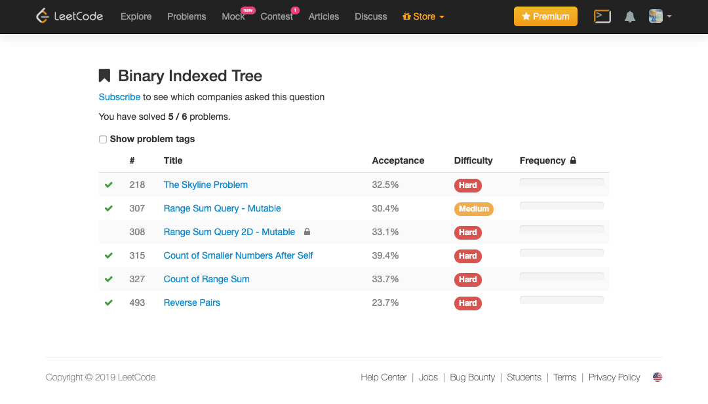Click the Medium difficulty badge
Viewport: 708px width, 404px height.
coord(474,209)
